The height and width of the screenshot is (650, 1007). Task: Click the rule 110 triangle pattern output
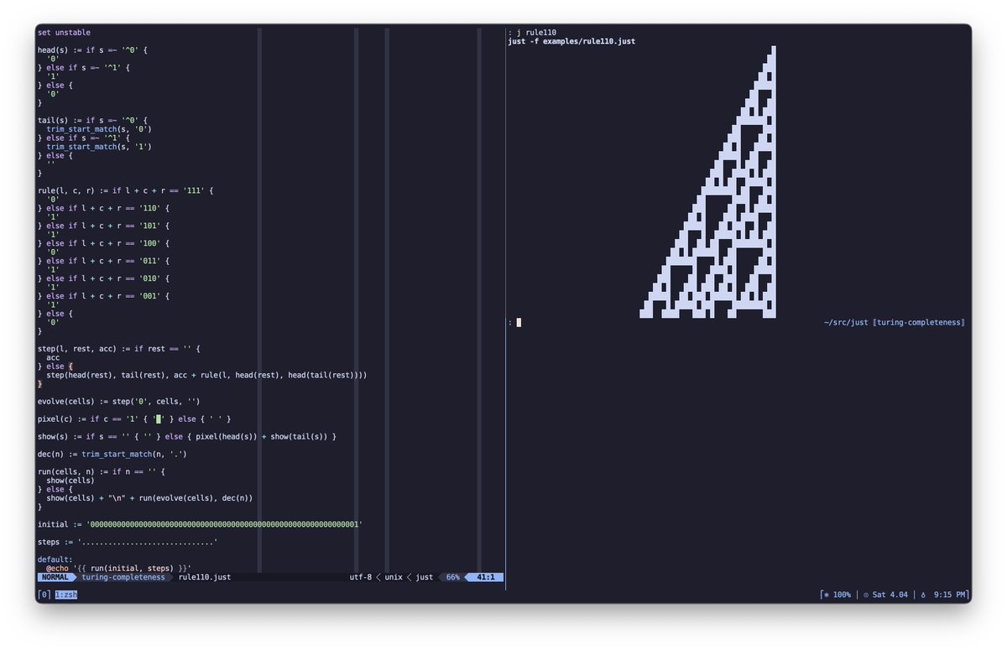708,182
